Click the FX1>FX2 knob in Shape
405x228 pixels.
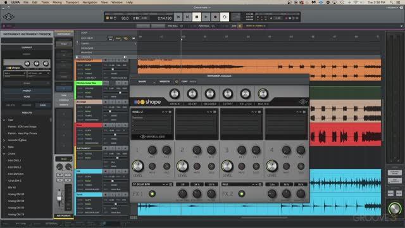[246, 94]
